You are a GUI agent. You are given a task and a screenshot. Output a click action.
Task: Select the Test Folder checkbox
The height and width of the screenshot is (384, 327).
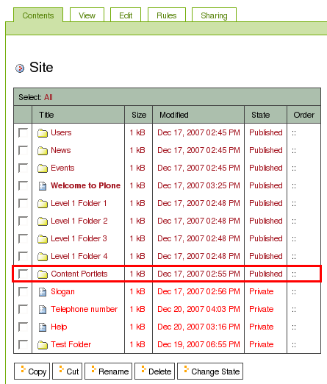23,344
